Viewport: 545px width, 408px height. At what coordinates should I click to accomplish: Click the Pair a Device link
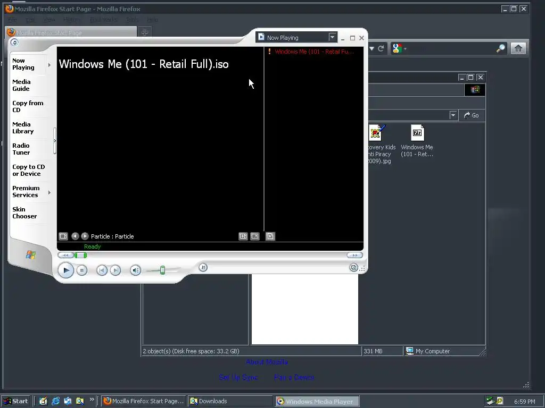[294, 377]
